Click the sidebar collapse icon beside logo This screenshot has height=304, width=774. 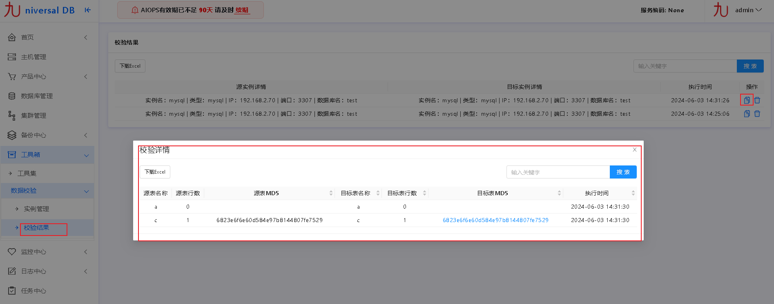pyautogui.click(x=87, y=10)
